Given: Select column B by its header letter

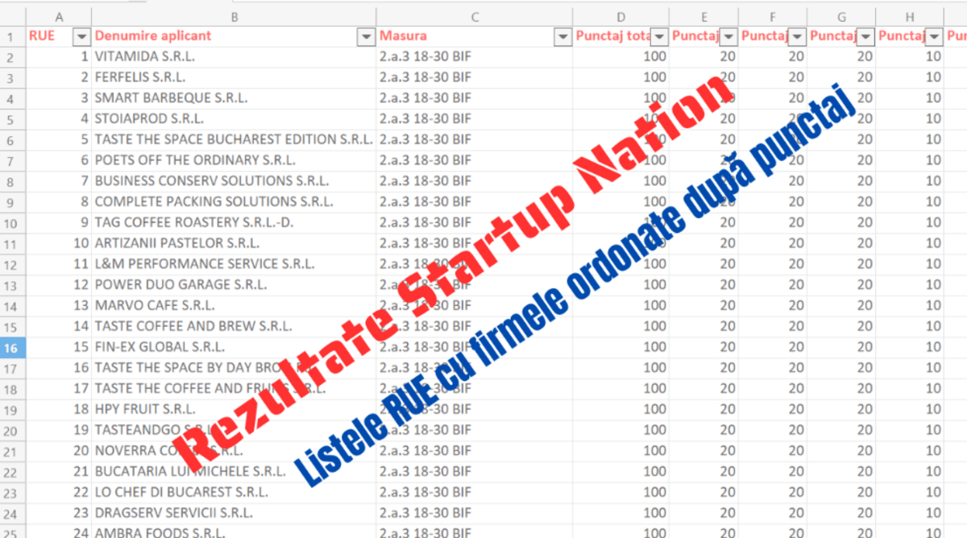Looking at the screenshot, I should click(234, 17).
